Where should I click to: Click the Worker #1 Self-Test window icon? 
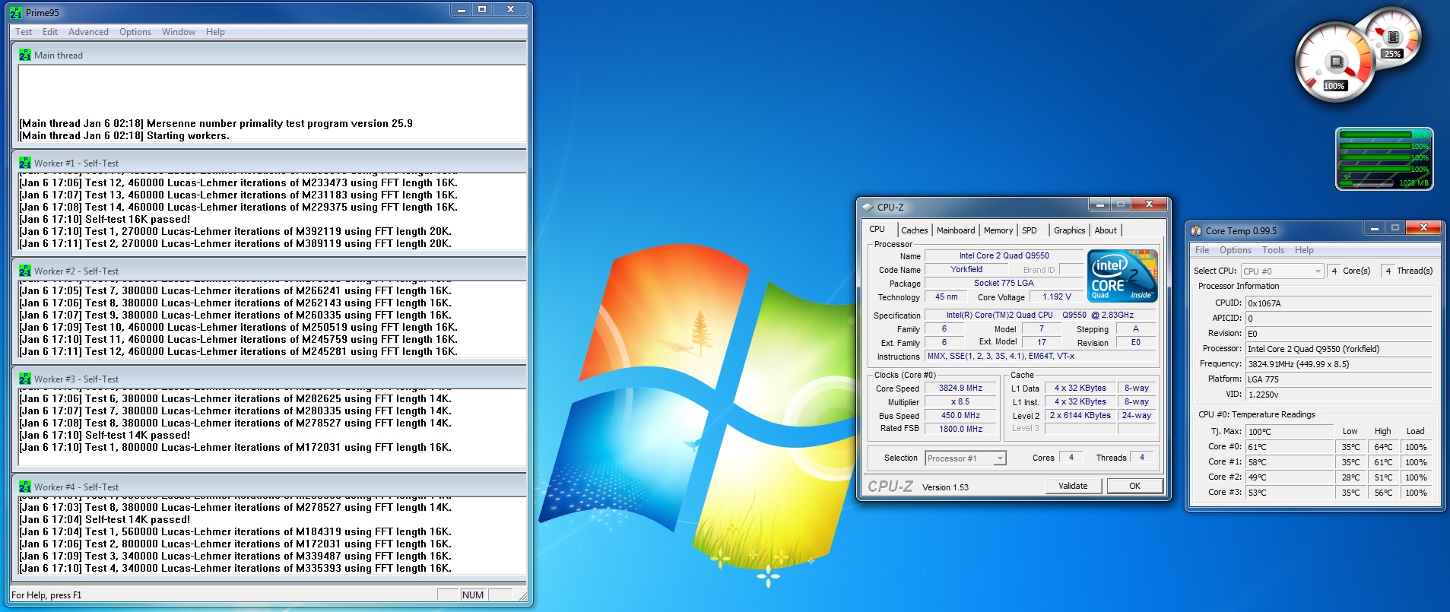point(25,163)
